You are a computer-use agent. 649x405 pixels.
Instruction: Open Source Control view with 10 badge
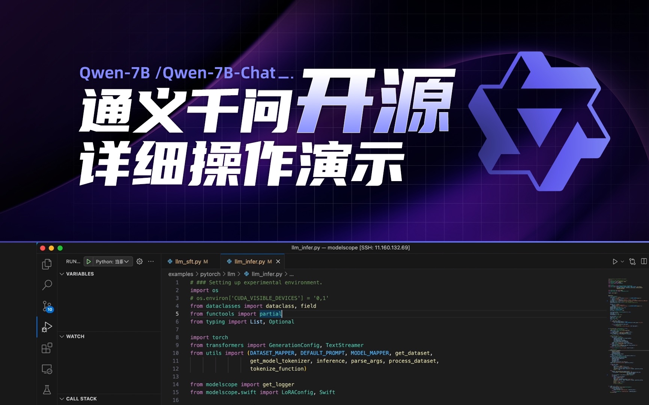[47, 306]
